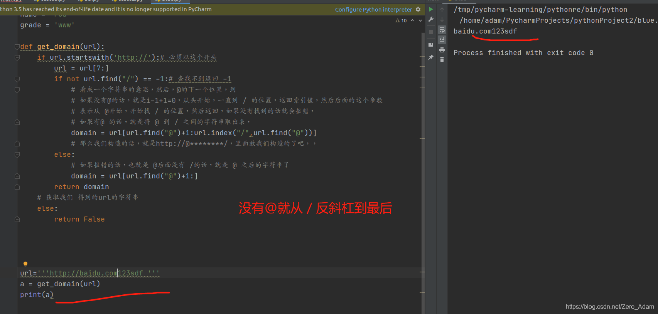Open interpreter notification settings gear

[418, 9]
